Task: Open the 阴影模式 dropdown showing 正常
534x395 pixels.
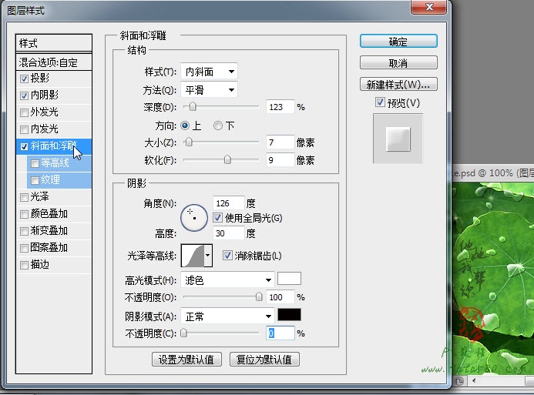Action: [227, 316]
